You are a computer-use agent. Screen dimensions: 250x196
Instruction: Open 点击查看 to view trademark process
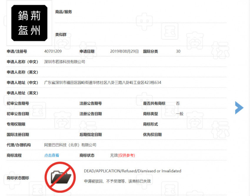coord(51,155)
